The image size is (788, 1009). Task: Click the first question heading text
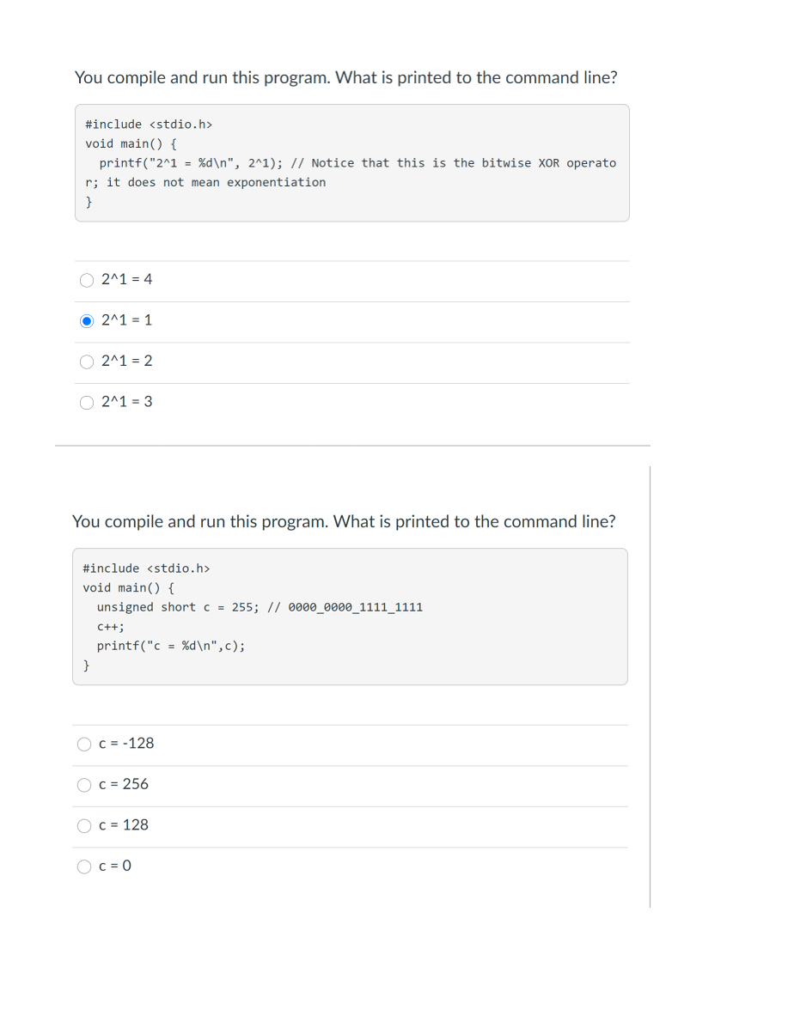pyautogui.click(x=345, y=77)
